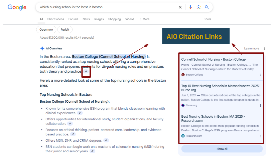Viewport: 271px width, 157px height.
Task: Switch to News tab
Action: click(86, 19)
